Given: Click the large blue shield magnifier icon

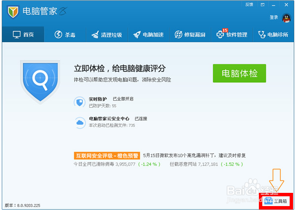Looking at the screenshot, I should point(40,82).
